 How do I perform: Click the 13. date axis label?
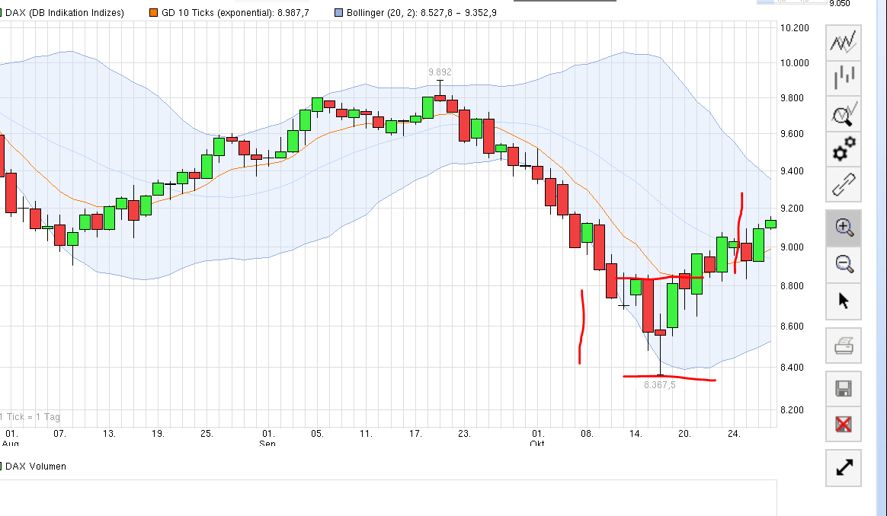[109, 434]
